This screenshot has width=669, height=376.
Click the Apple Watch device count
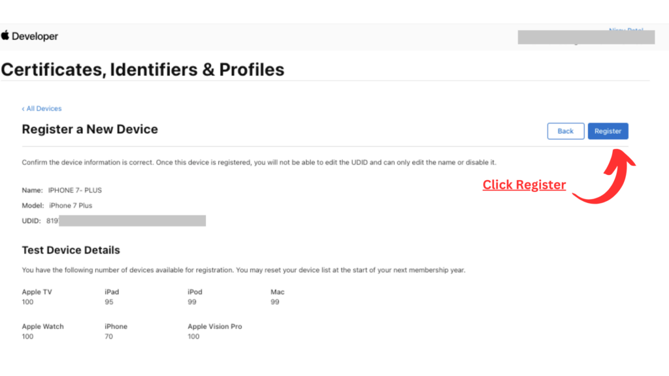click(x=27, y=336)
